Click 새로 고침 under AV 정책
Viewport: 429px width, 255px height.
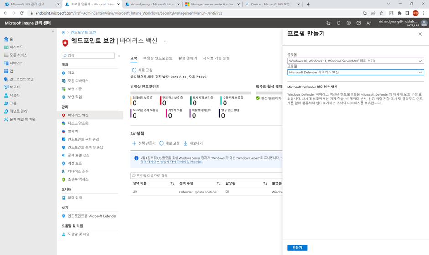(169, 143)
